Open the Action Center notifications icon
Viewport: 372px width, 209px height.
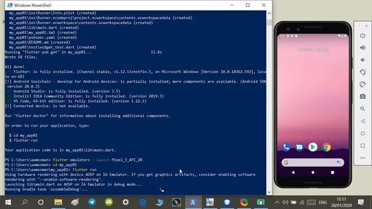coord(361,202)
